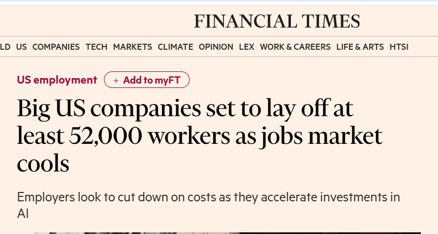Screen dimensions: 438x234
Task: Go to Work & Careers section
Action: 295,47
